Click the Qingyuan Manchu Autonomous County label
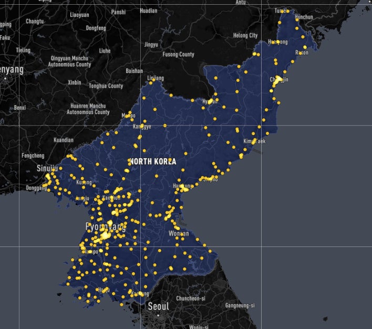 69,61
